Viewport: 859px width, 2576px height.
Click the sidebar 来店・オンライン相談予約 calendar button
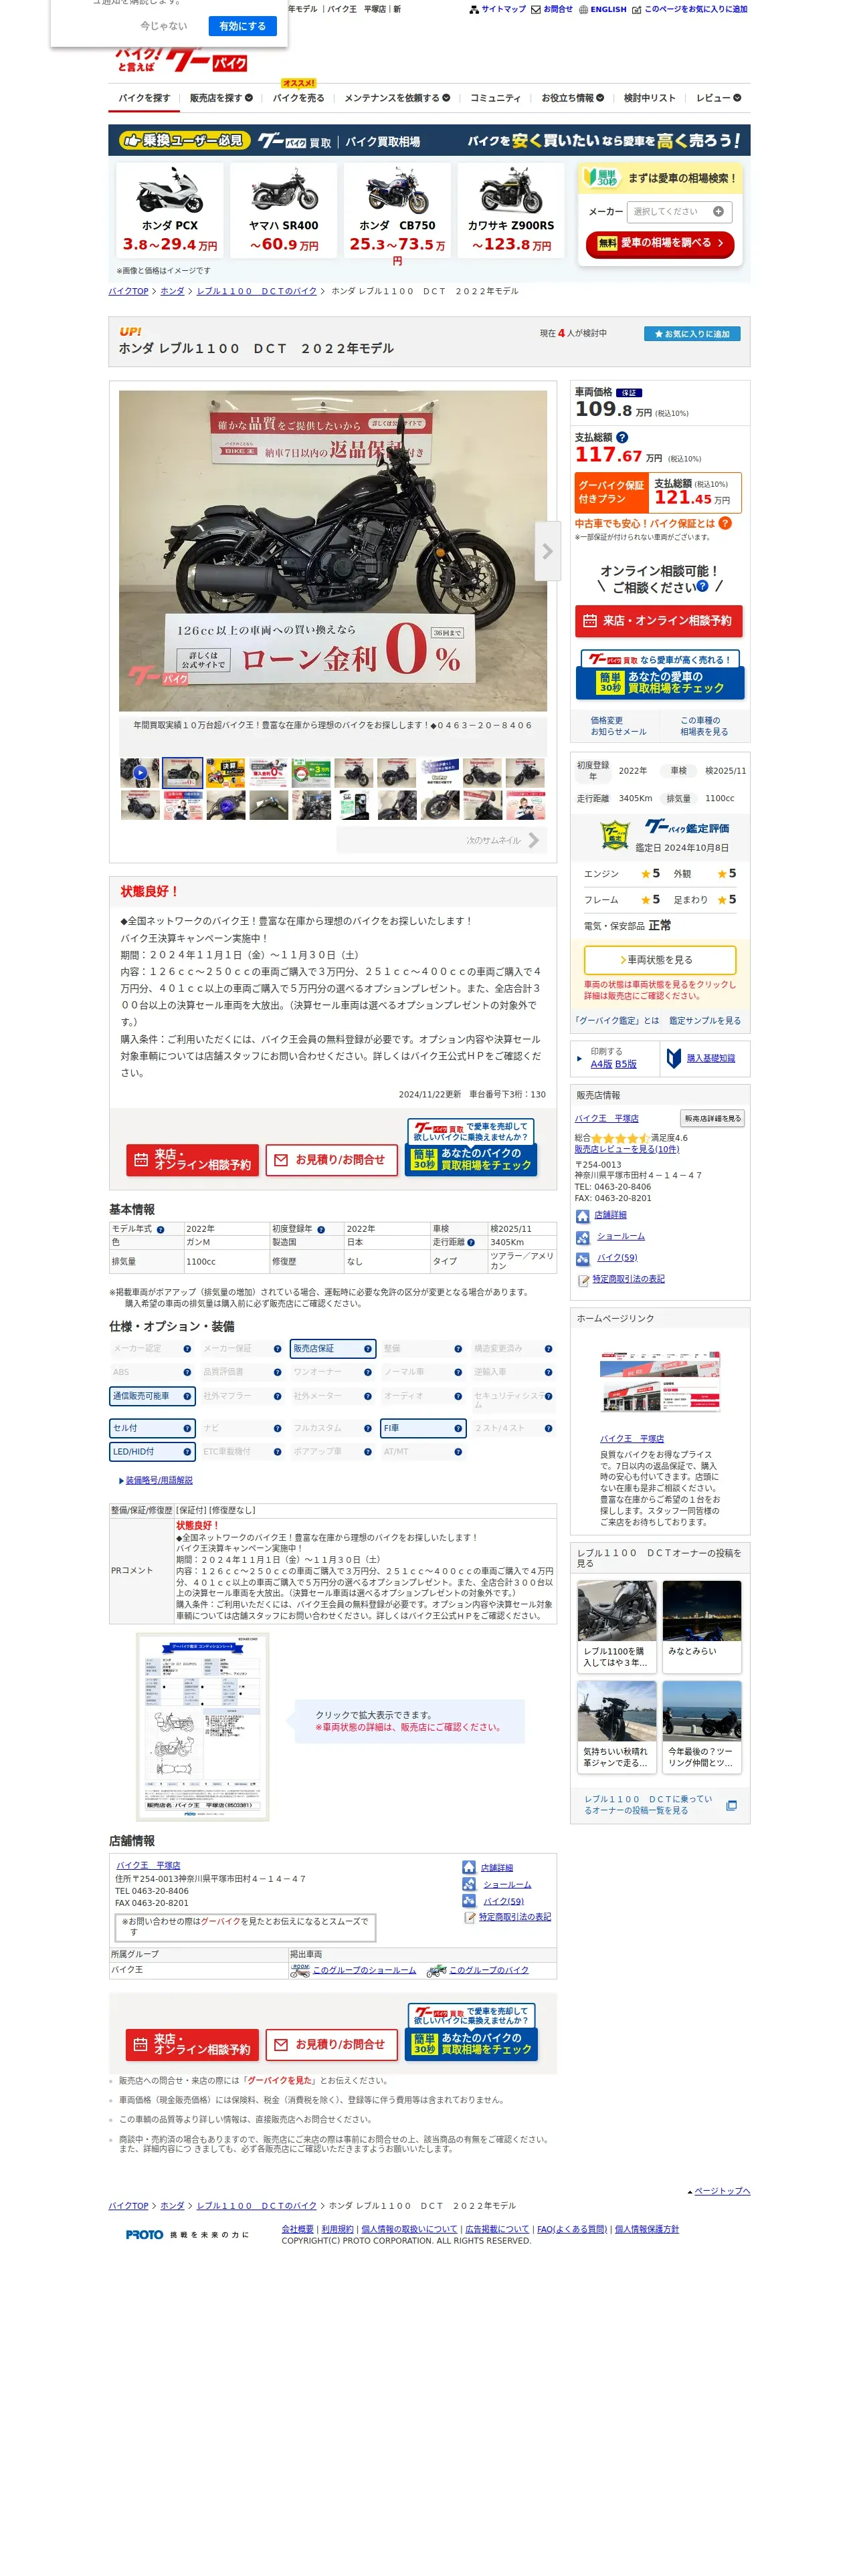pyautogui.click(x=658, y=621)
